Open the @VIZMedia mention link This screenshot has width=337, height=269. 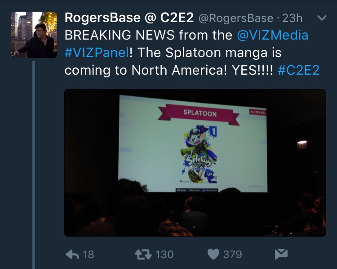273,35
